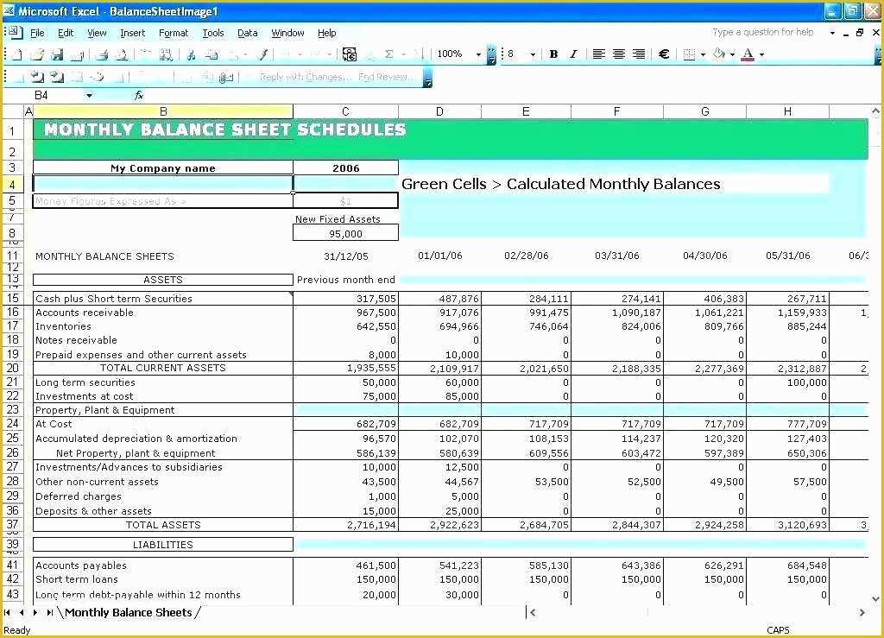The width and height of the screenshot is (884, 638).
Task: Open Print Preview with the magnifier page icon
Action: pos(121,54)
